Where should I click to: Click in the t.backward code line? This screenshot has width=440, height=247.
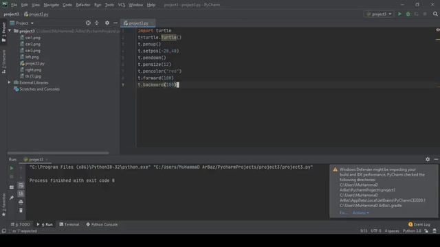158,84
